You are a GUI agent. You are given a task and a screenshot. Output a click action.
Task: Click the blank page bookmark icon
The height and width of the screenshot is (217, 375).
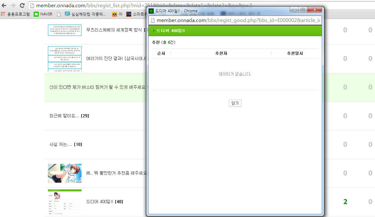pyautogui.click(x=59, y=14)
